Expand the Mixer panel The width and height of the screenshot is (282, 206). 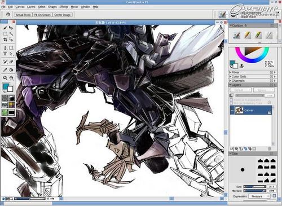[x=230, y=72]
